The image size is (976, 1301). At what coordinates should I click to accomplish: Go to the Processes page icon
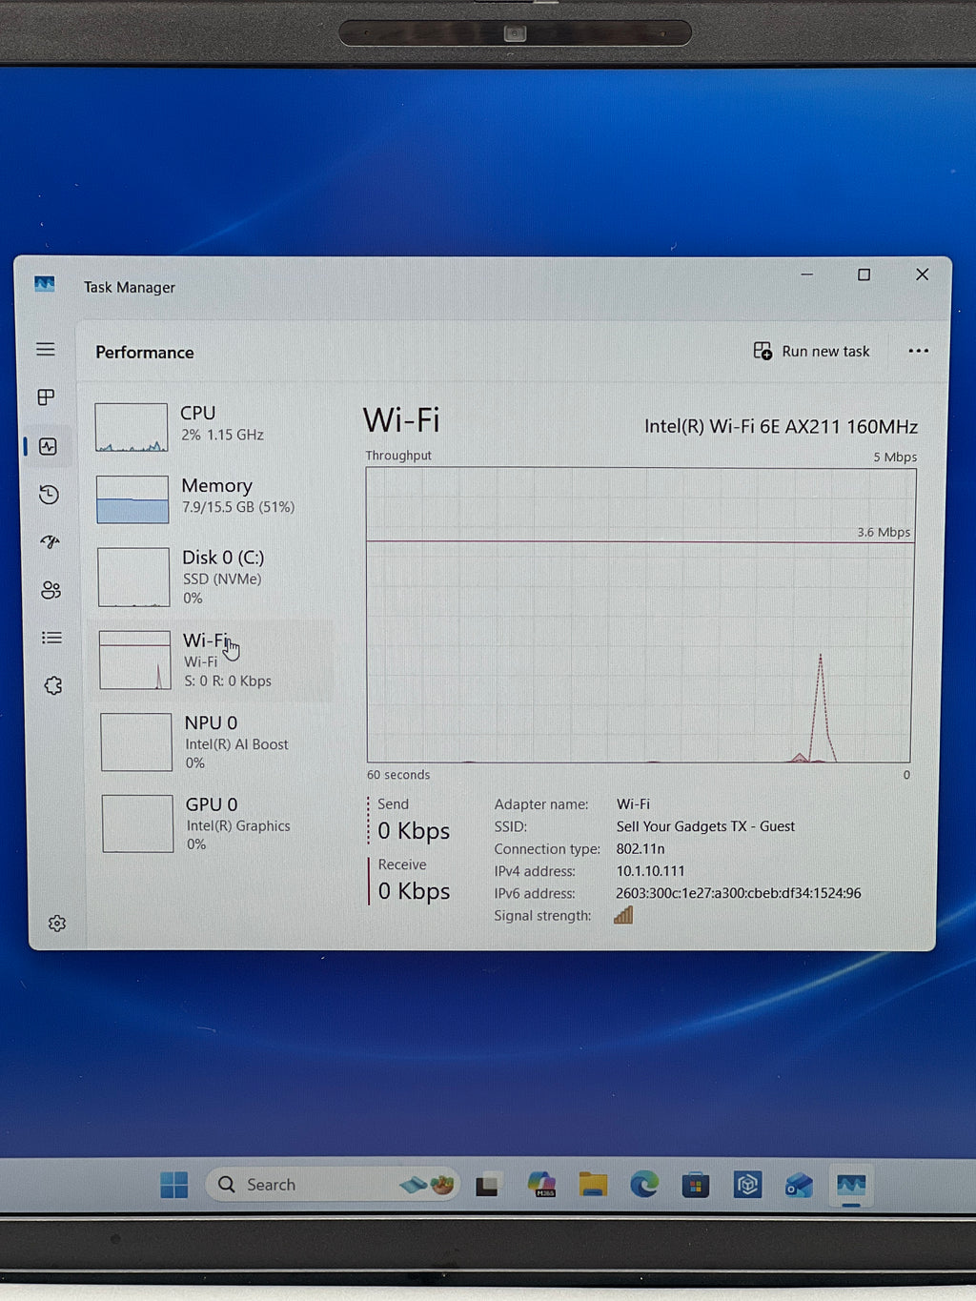click(46, 396)
